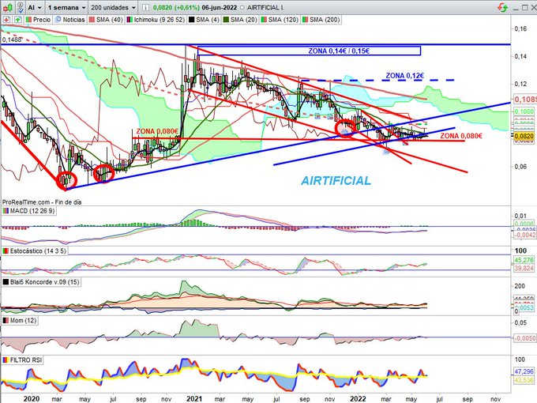Click the 2021 label on time axis
537x403 pixels.
click(194, 398)
